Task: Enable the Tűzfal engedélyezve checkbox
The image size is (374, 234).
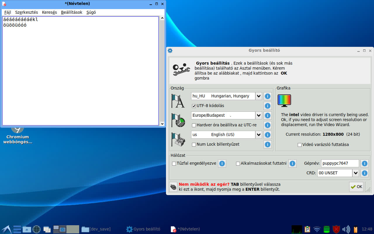Action: [174, 164]
